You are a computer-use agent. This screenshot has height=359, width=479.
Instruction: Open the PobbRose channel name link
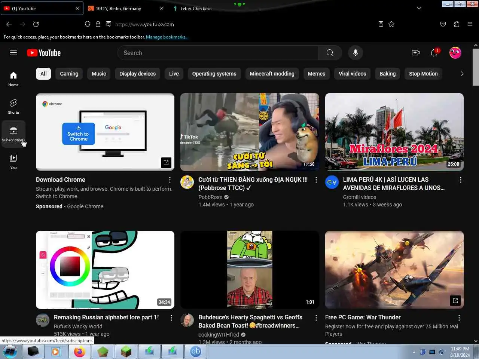click(x=210, y=197)
